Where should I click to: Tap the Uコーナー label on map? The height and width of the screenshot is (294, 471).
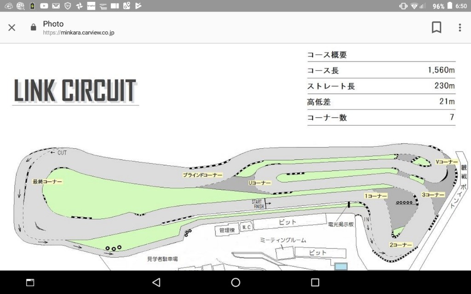point(260,183)
